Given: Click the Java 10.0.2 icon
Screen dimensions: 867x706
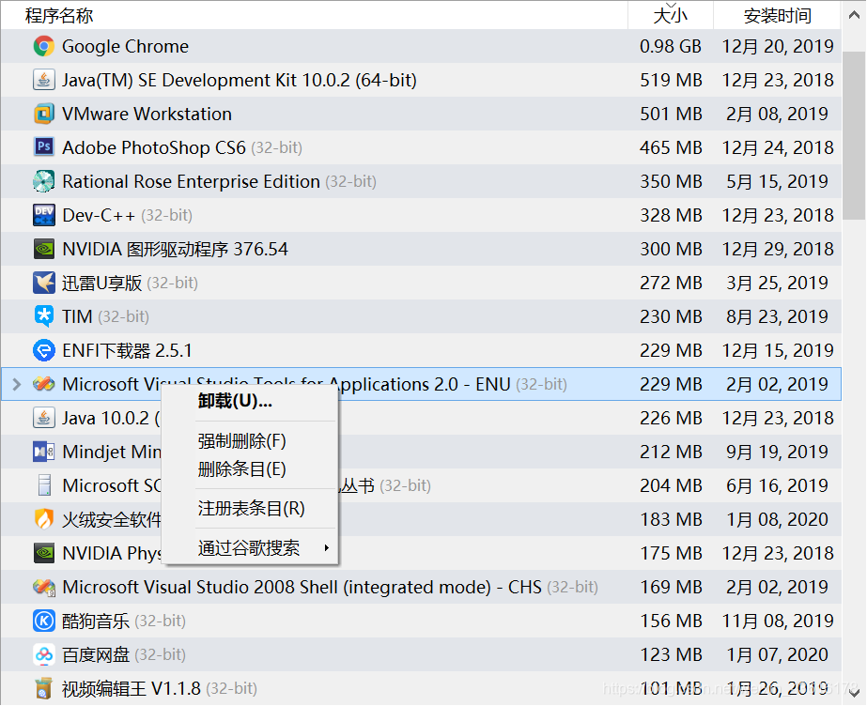Looking at the screenshot, I should pyautogui.click(x=44, y=418).
